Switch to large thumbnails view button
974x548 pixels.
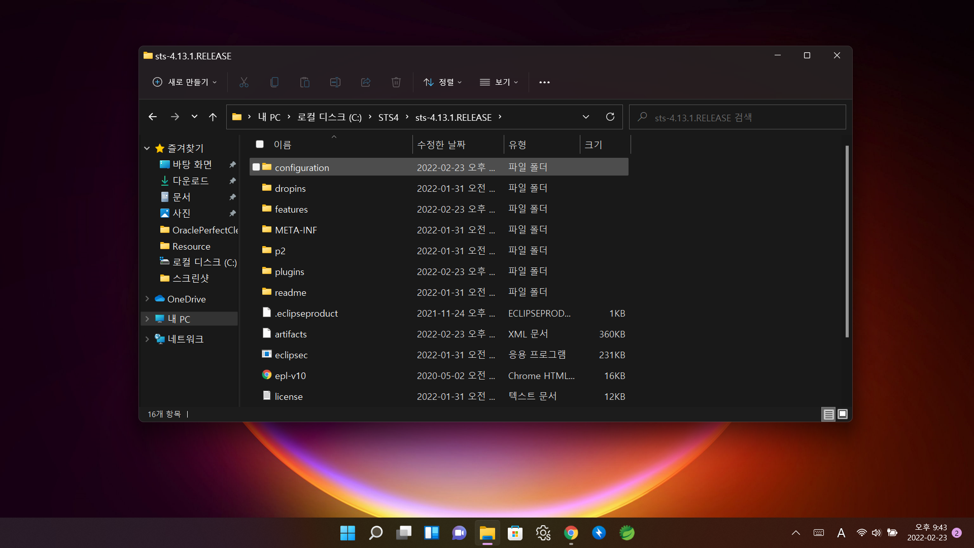coord(843,414)
